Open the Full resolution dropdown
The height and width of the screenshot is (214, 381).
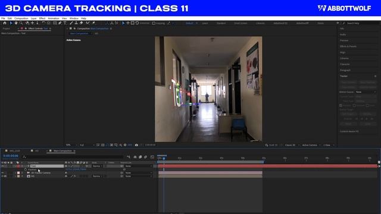(x=87, y=145)
